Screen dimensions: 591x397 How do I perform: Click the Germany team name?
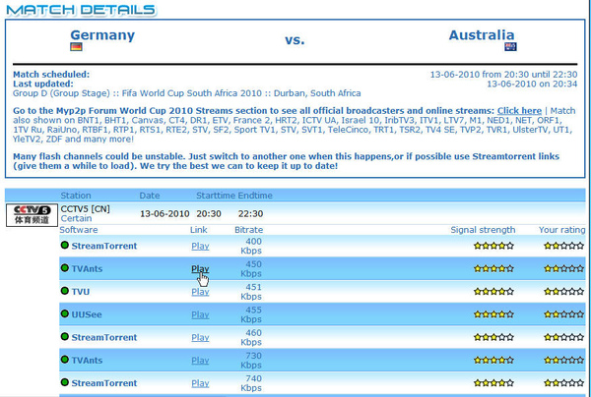coord(102,35)
